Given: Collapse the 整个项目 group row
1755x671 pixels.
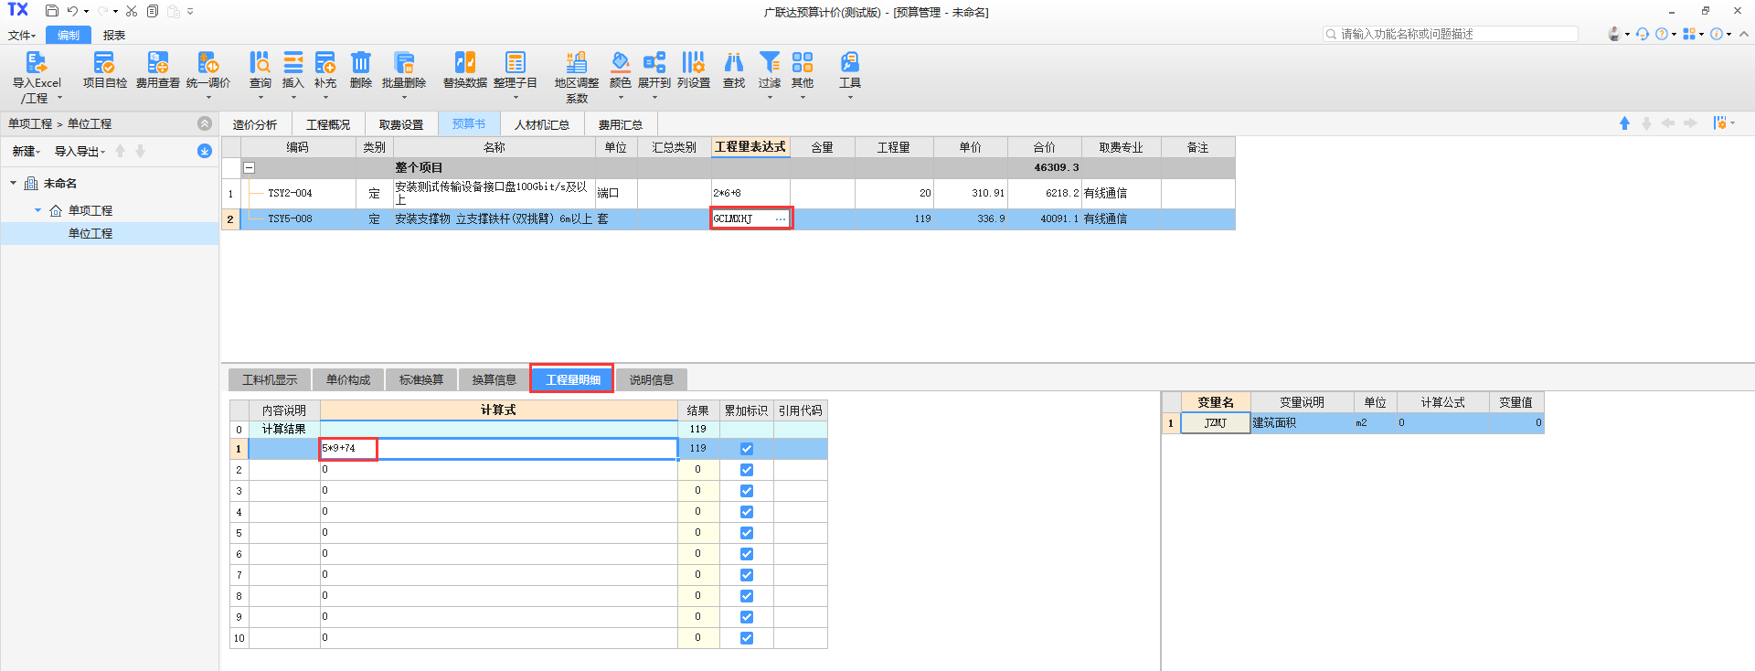Looking at the screenshot, I should pos(249,168).
